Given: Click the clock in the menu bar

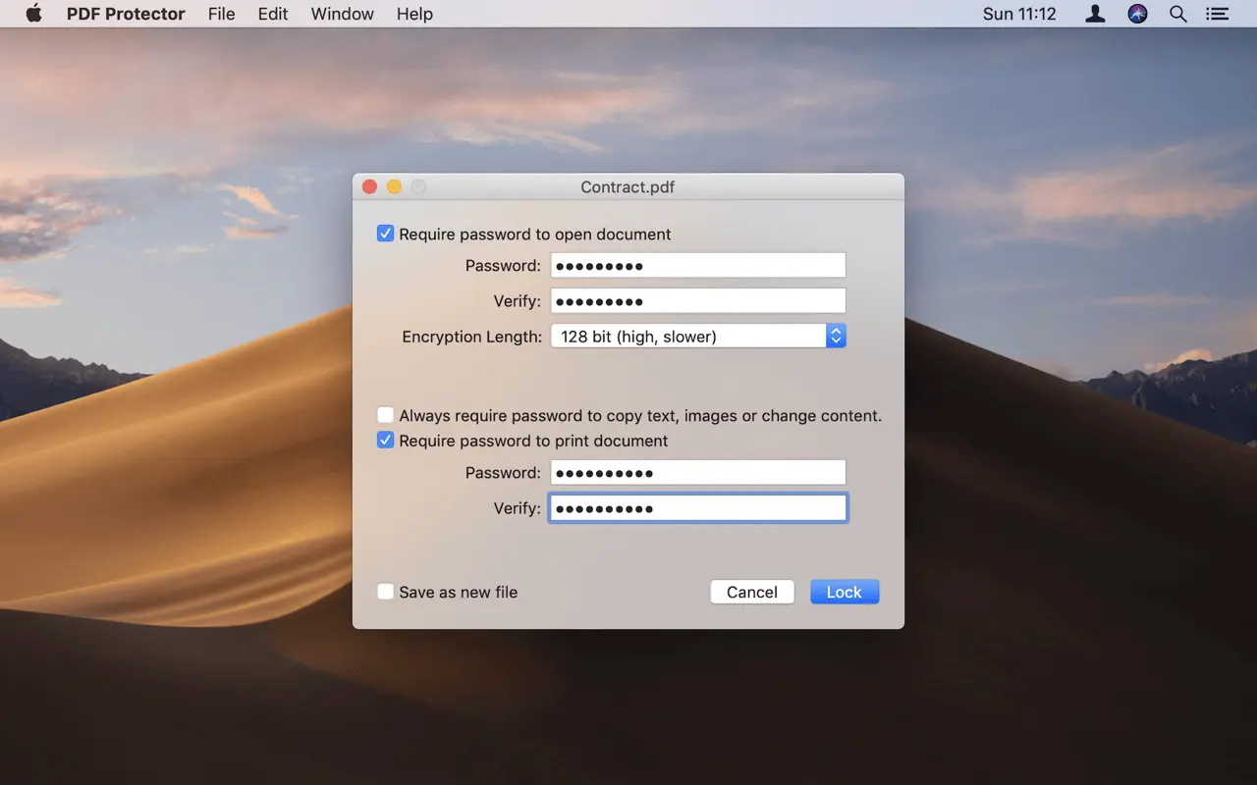Looking at the screenshot, I should pyautogui.click(x=1018, y=14).
